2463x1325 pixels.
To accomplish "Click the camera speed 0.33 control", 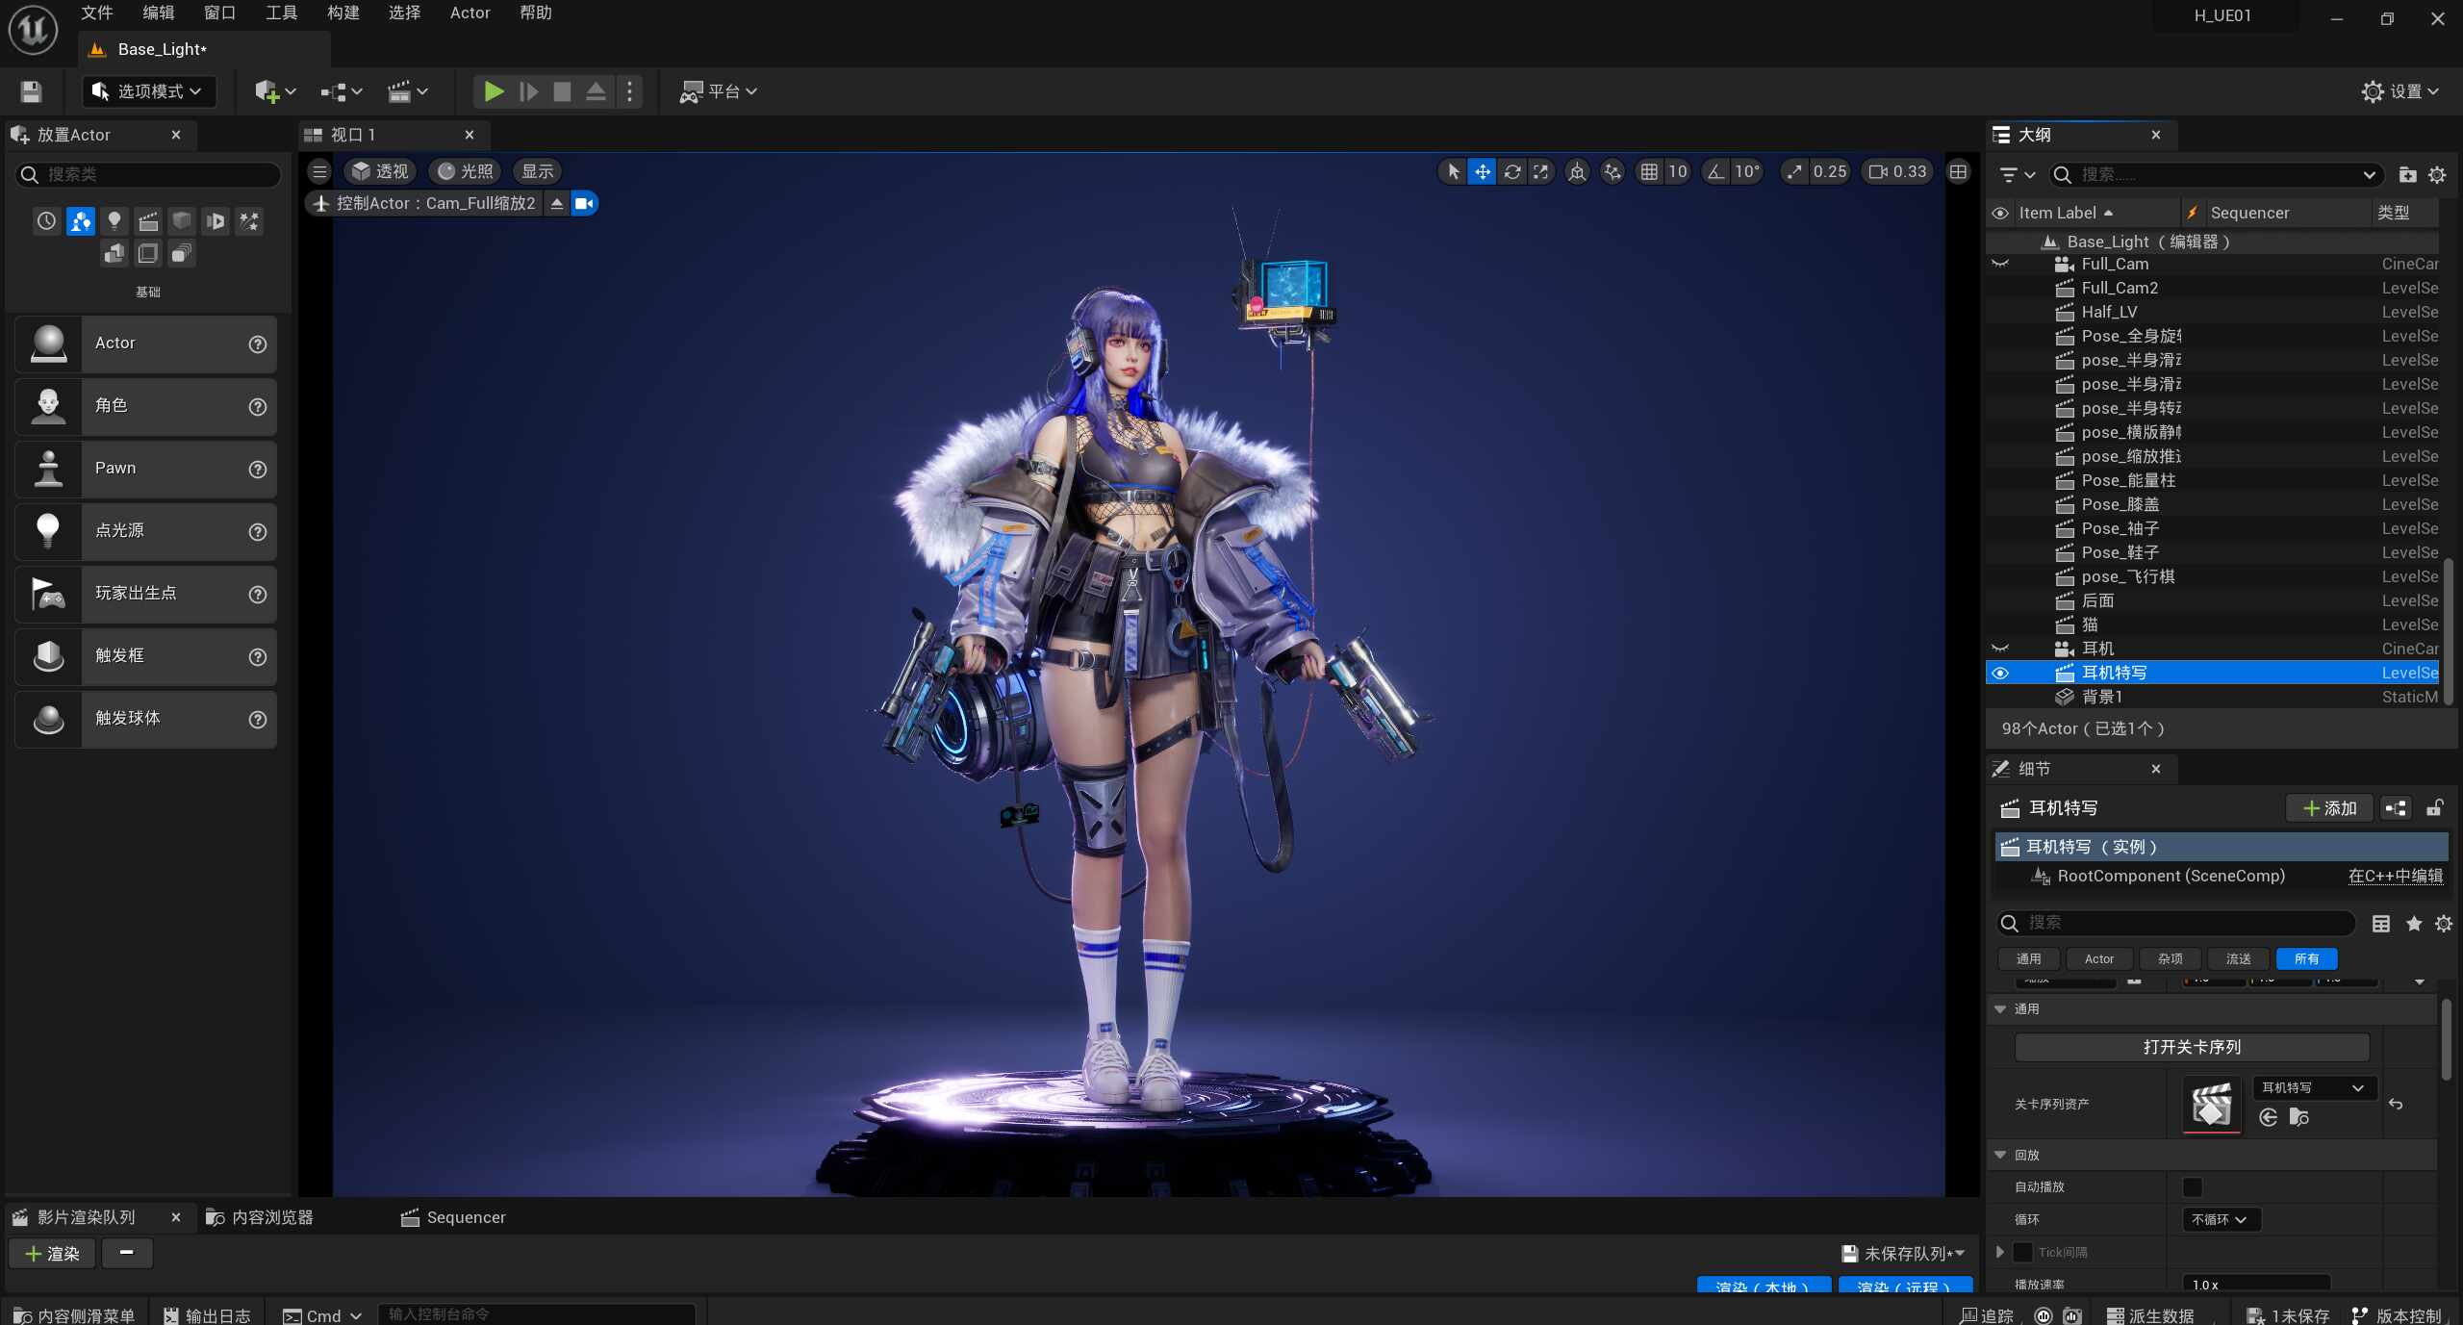I will point(1897,171).
